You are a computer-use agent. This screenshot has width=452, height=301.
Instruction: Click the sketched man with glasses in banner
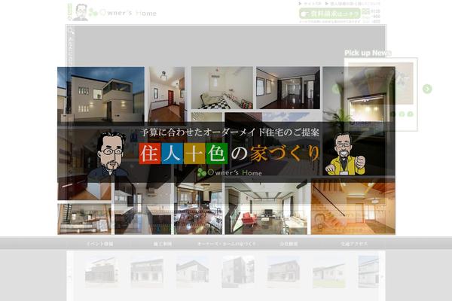pos(109,157)
